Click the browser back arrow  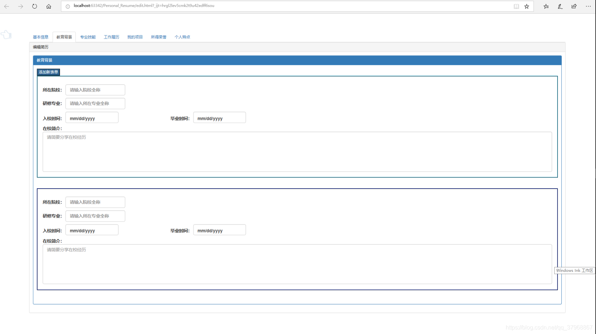pyautogui.click(x=6, y=6)
